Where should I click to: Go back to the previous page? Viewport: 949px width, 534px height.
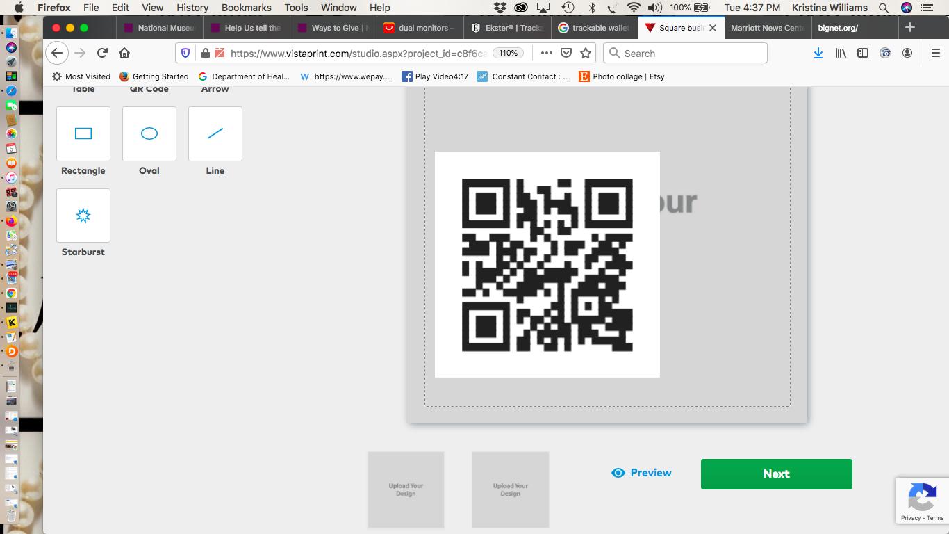[58, 53]
